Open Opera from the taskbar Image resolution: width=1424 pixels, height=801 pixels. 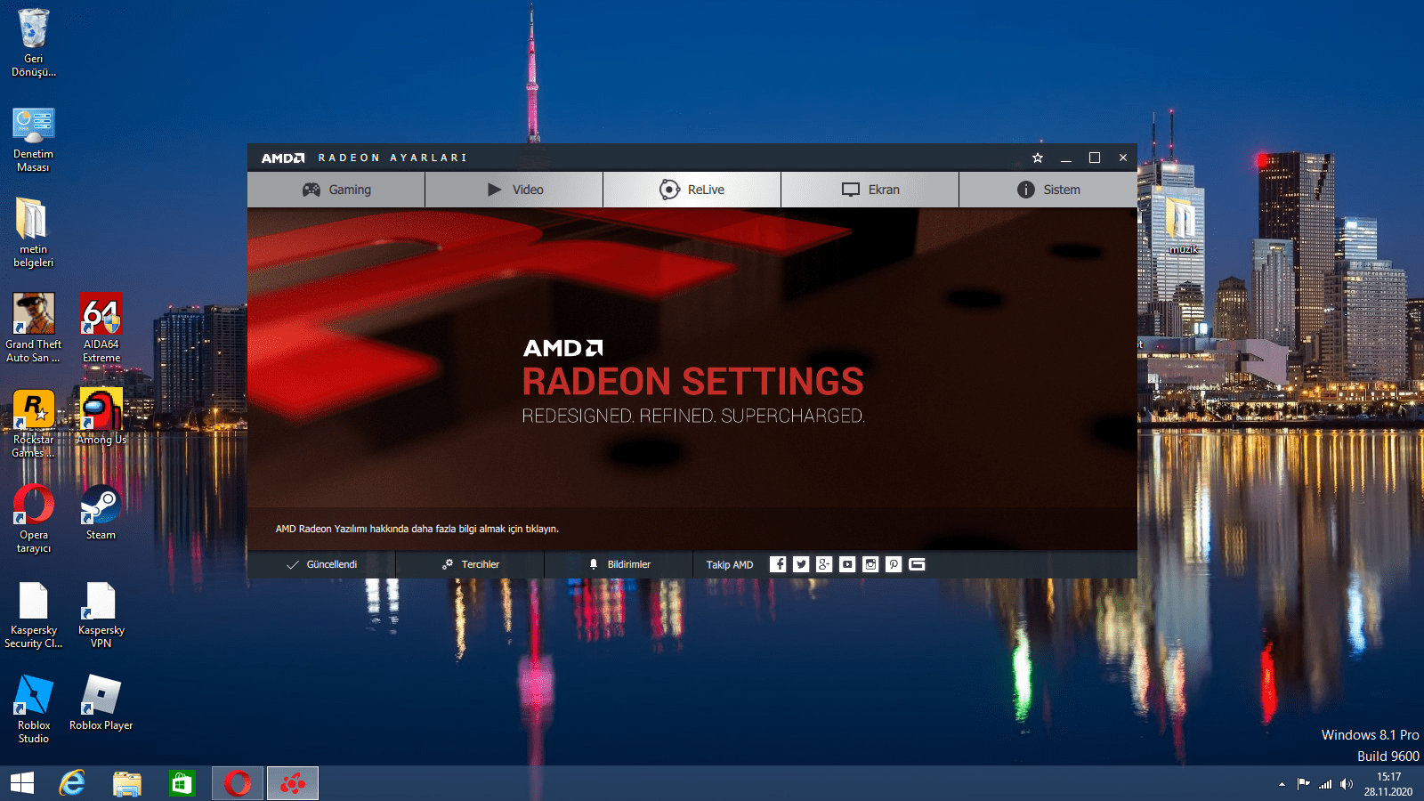tap(237, 782)
